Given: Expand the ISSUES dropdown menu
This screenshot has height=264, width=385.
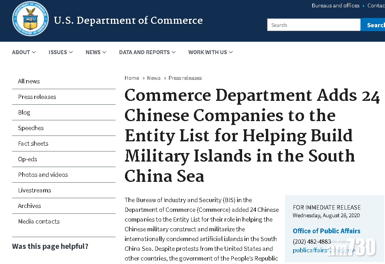Looking at the screenshot, I should 60,52.
